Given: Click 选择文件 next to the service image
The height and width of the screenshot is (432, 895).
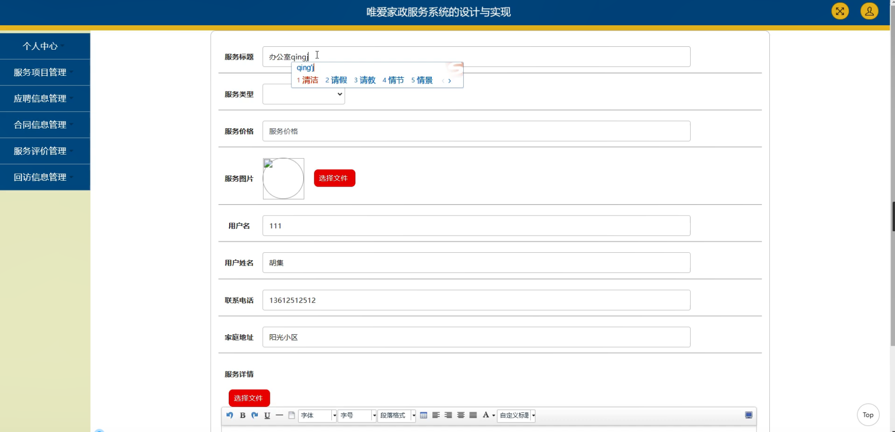Looking at the screenshot, I should click(x=334, y=177).
